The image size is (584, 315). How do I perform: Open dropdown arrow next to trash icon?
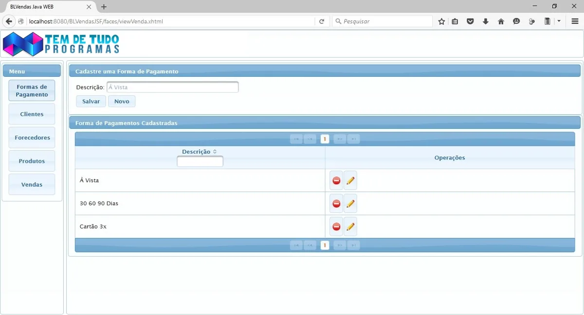click(559, 21)
